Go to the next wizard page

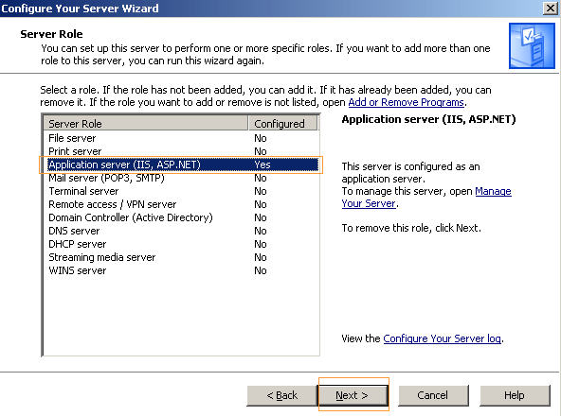(x=353, y=395)
